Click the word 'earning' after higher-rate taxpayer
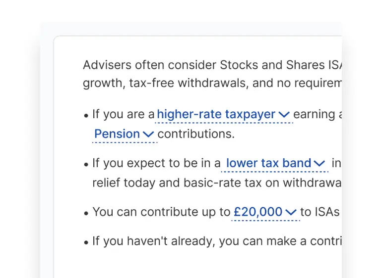This screenshot has width=380, height=278. point(315,115)
